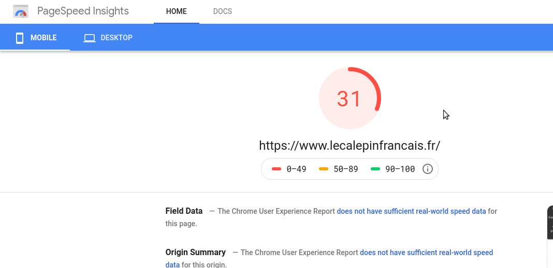
Task: Open the score range info icon
Action: pos(428,169)
